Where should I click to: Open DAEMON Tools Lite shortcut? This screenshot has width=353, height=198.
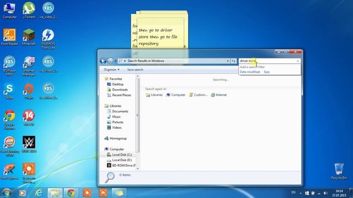(x=48, y=39)
